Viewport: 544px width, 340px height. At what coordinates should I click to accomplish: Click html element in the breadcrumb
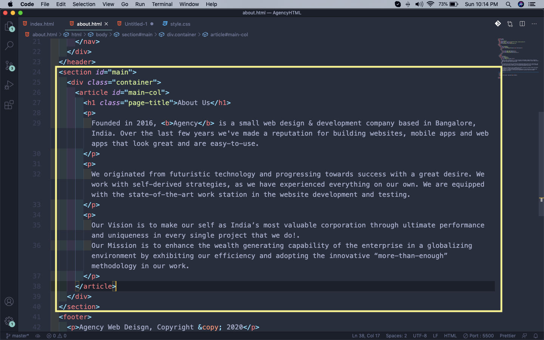click(x=76, y=34)
